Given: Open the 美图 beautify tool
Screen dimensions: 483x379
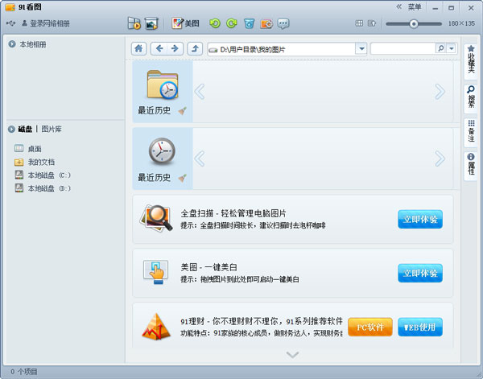Looking at the screenshot, I should [185, 23].
